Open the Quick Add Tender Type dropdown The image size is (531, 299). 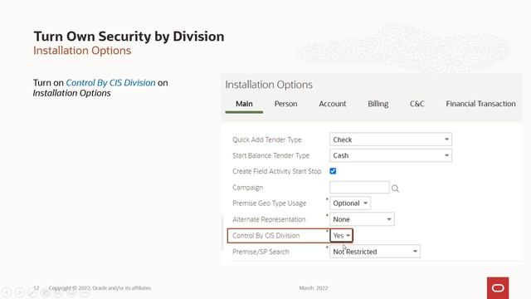[391, 140]
